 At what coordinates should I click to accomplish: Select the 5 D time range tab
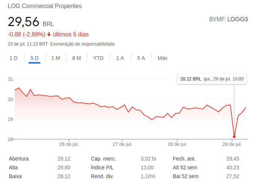coord(34,58)
